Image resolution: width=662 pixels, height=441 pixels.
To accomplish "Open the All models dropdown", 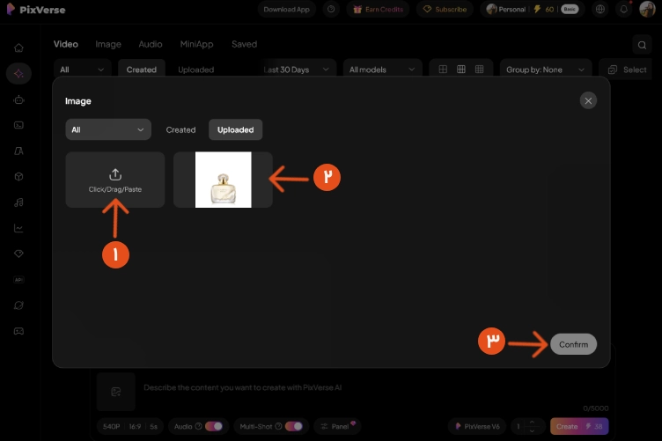I will click(382, 70).
